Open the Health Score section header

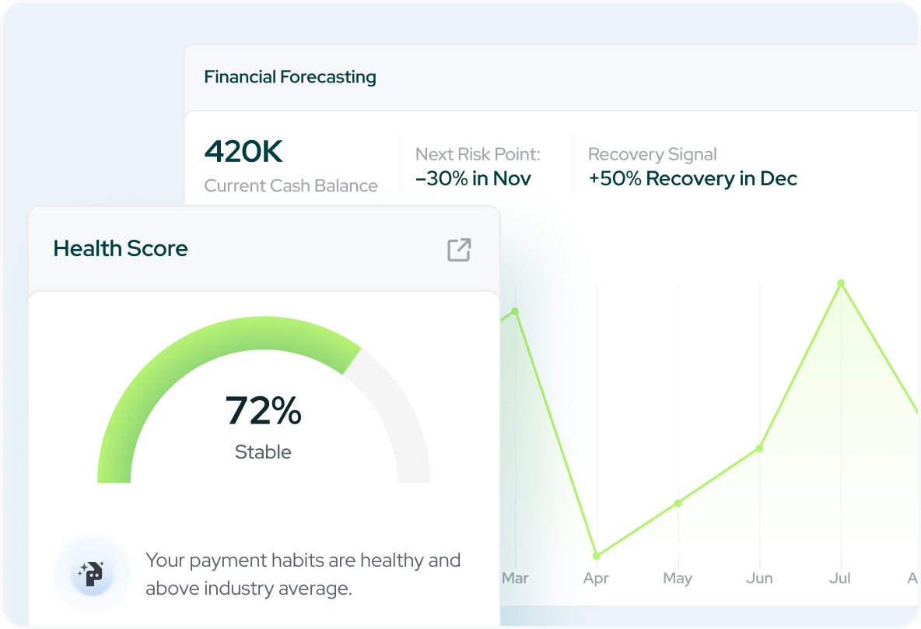pyautogui.click(x=121, y=248)
